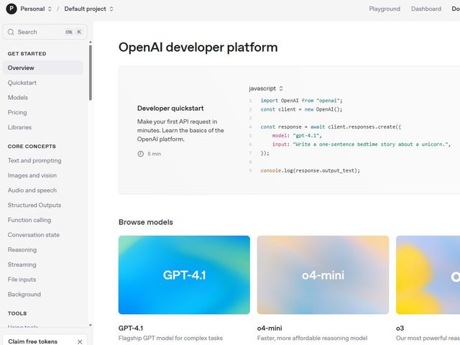
Task: Go to Images and vision
Action: pyautogui.click(x=32, y=175)
